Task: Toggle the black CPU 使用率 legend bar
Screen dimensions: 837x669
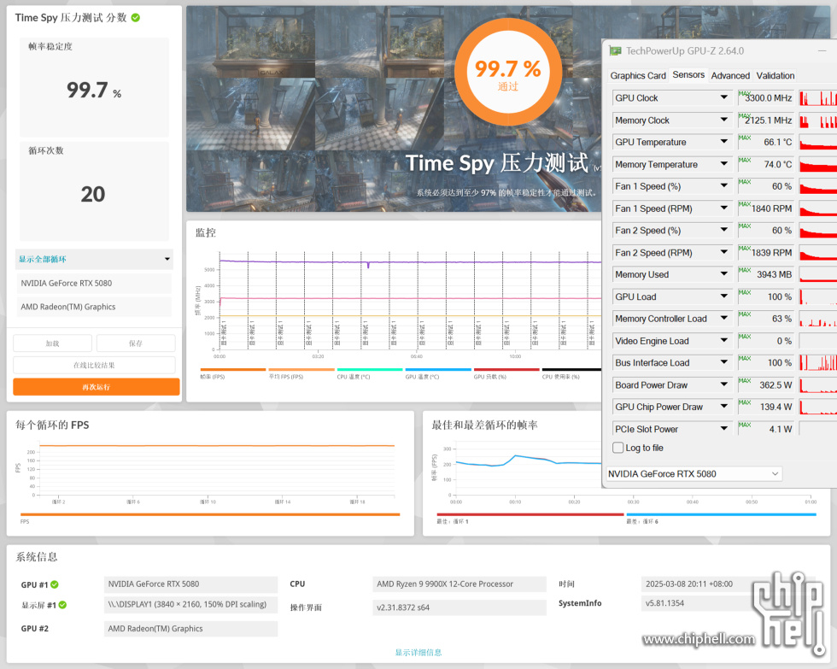Action: (x=571, y=369)
